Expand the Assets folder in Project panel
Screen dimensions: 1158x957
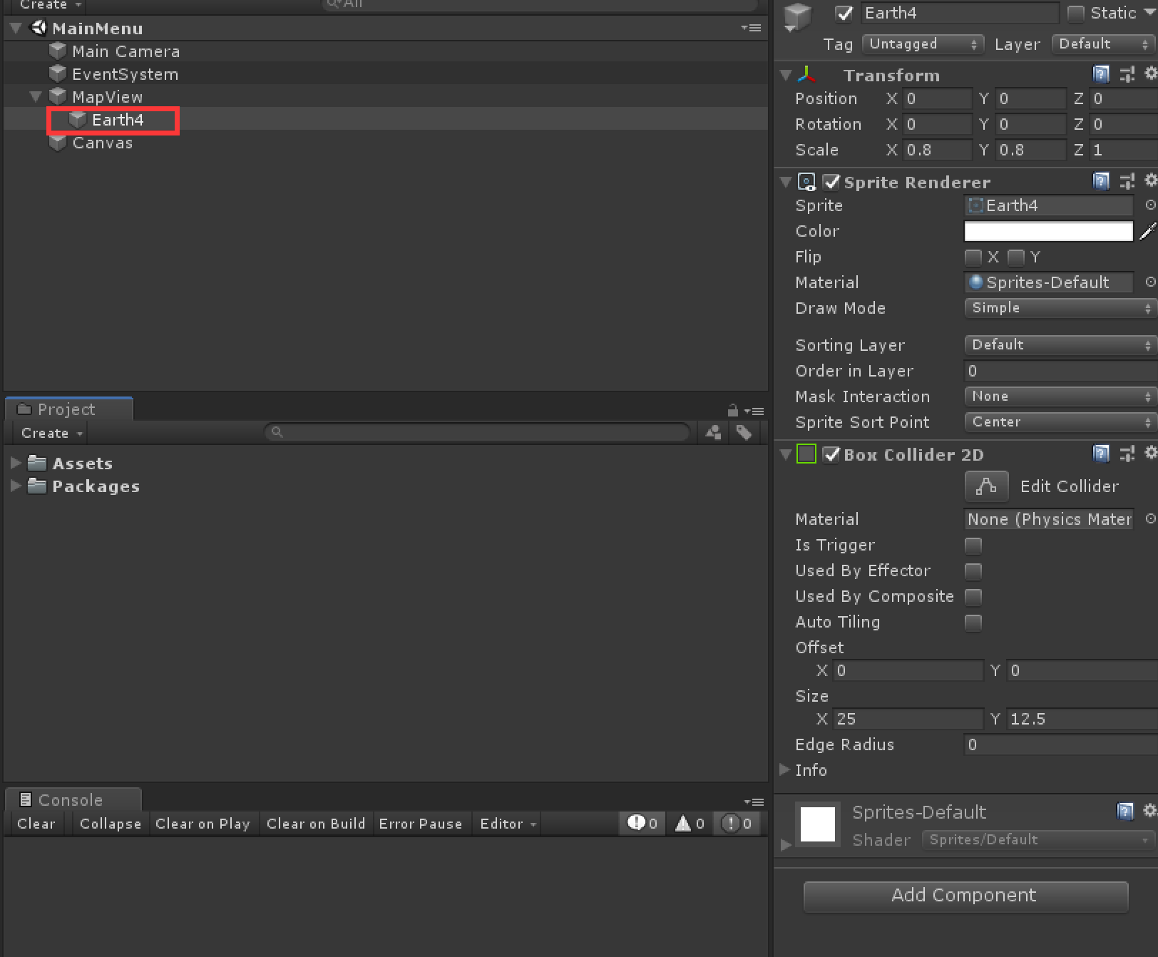point(16,463)
